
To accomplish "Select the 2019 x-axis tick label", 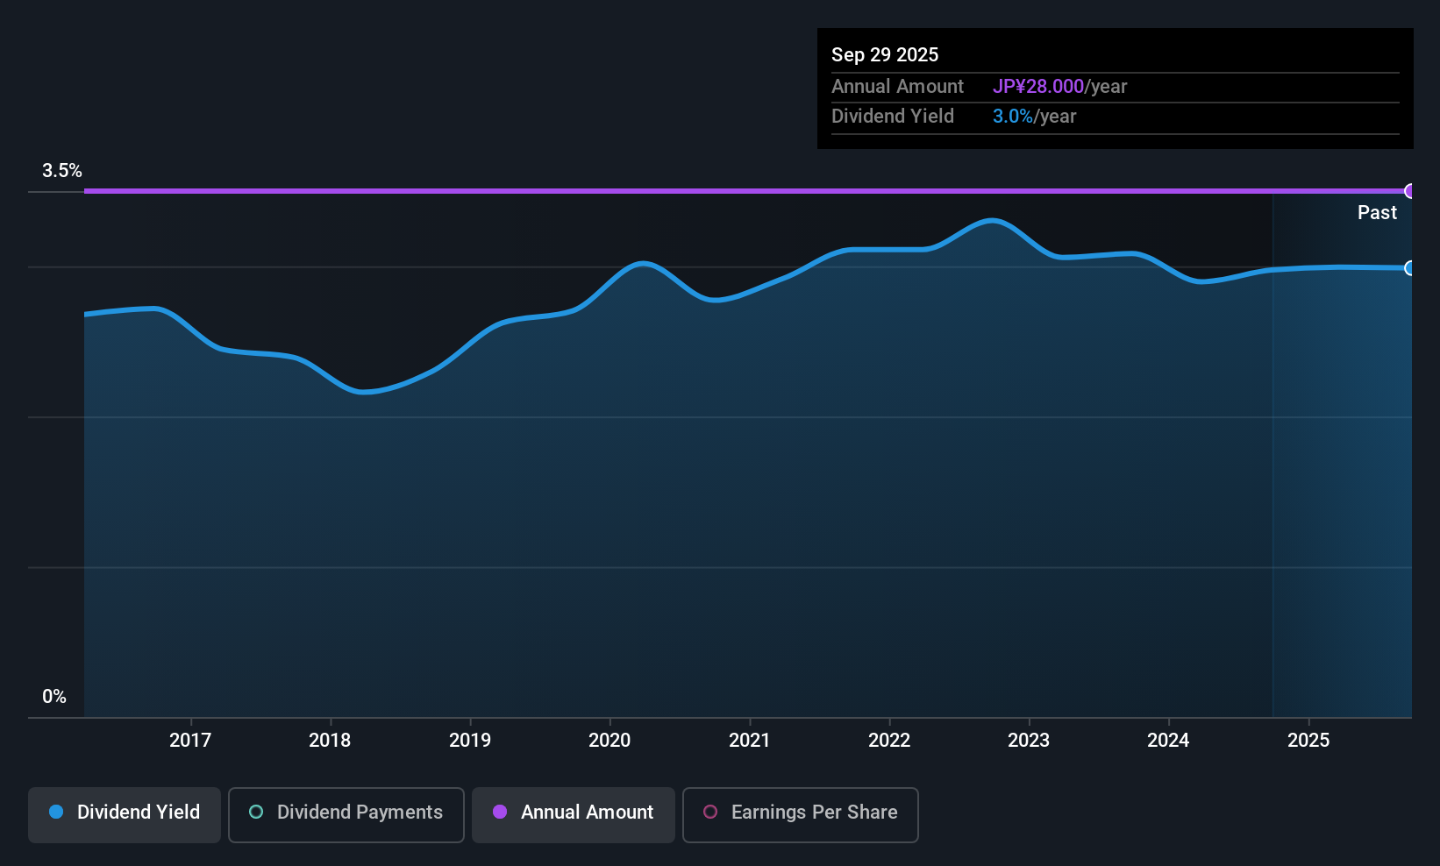I will point(470,741).
